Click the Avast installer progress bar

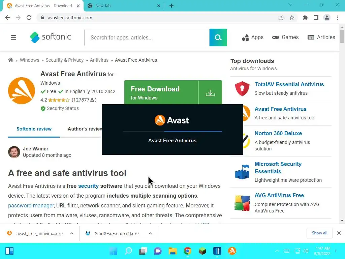click(x=172, y=131)
